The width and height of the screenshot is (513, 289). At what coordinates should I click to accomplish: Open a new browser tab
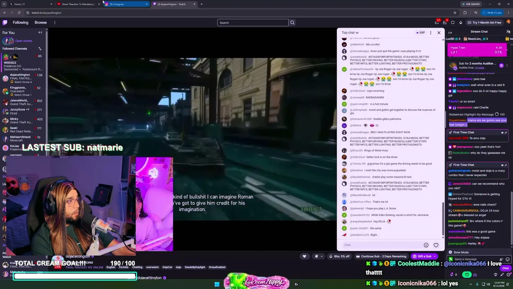[202, 4]
